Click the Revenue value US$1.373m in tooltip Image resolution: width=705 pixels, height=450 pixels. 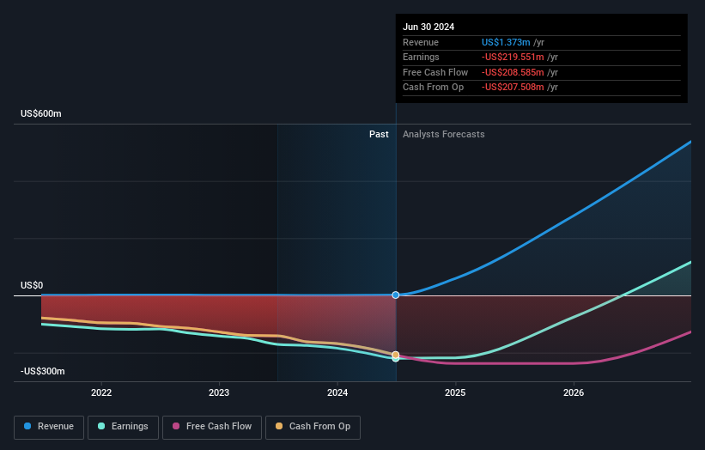[506, 42]
